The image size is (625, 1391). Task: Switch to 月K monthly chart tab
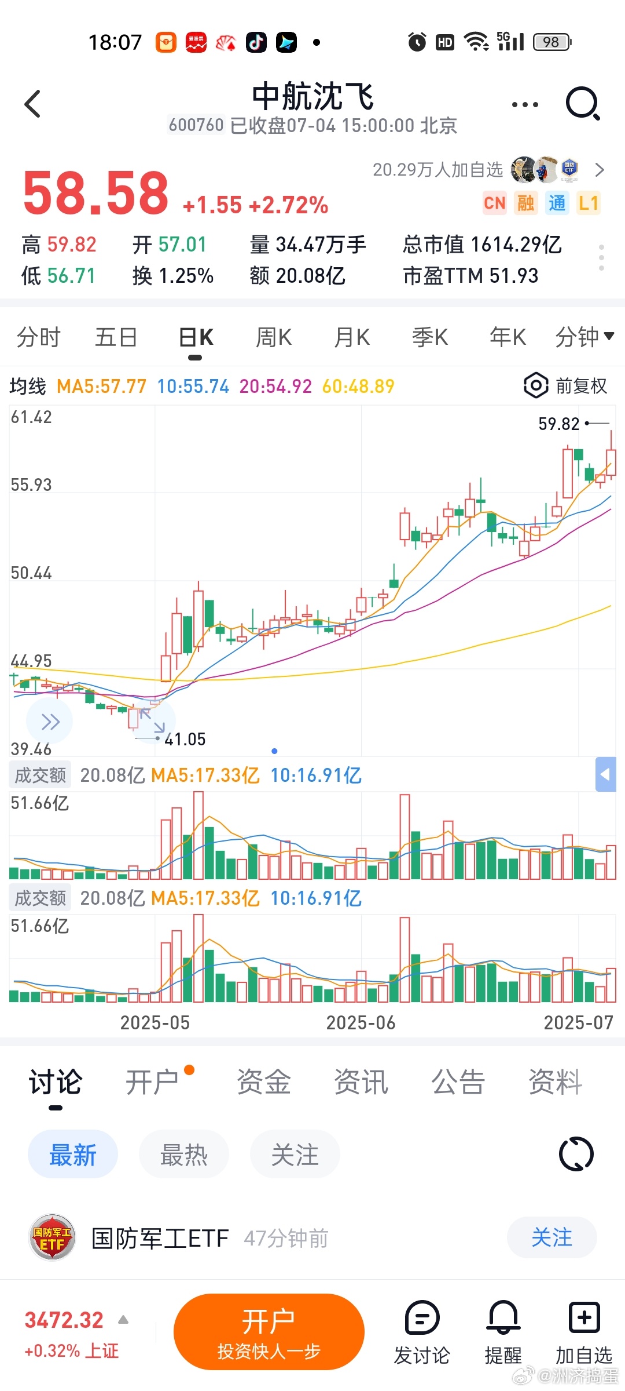(352, 337)
